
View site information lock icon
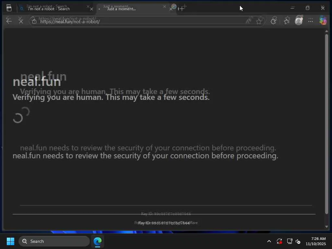(x=34, y=21)
